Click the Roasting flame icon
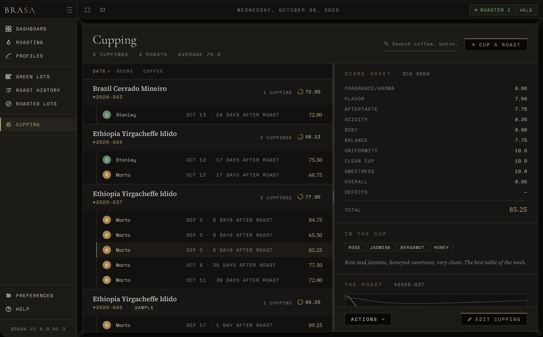The height and width of the screenshot is (337, 543). (8, 42)
